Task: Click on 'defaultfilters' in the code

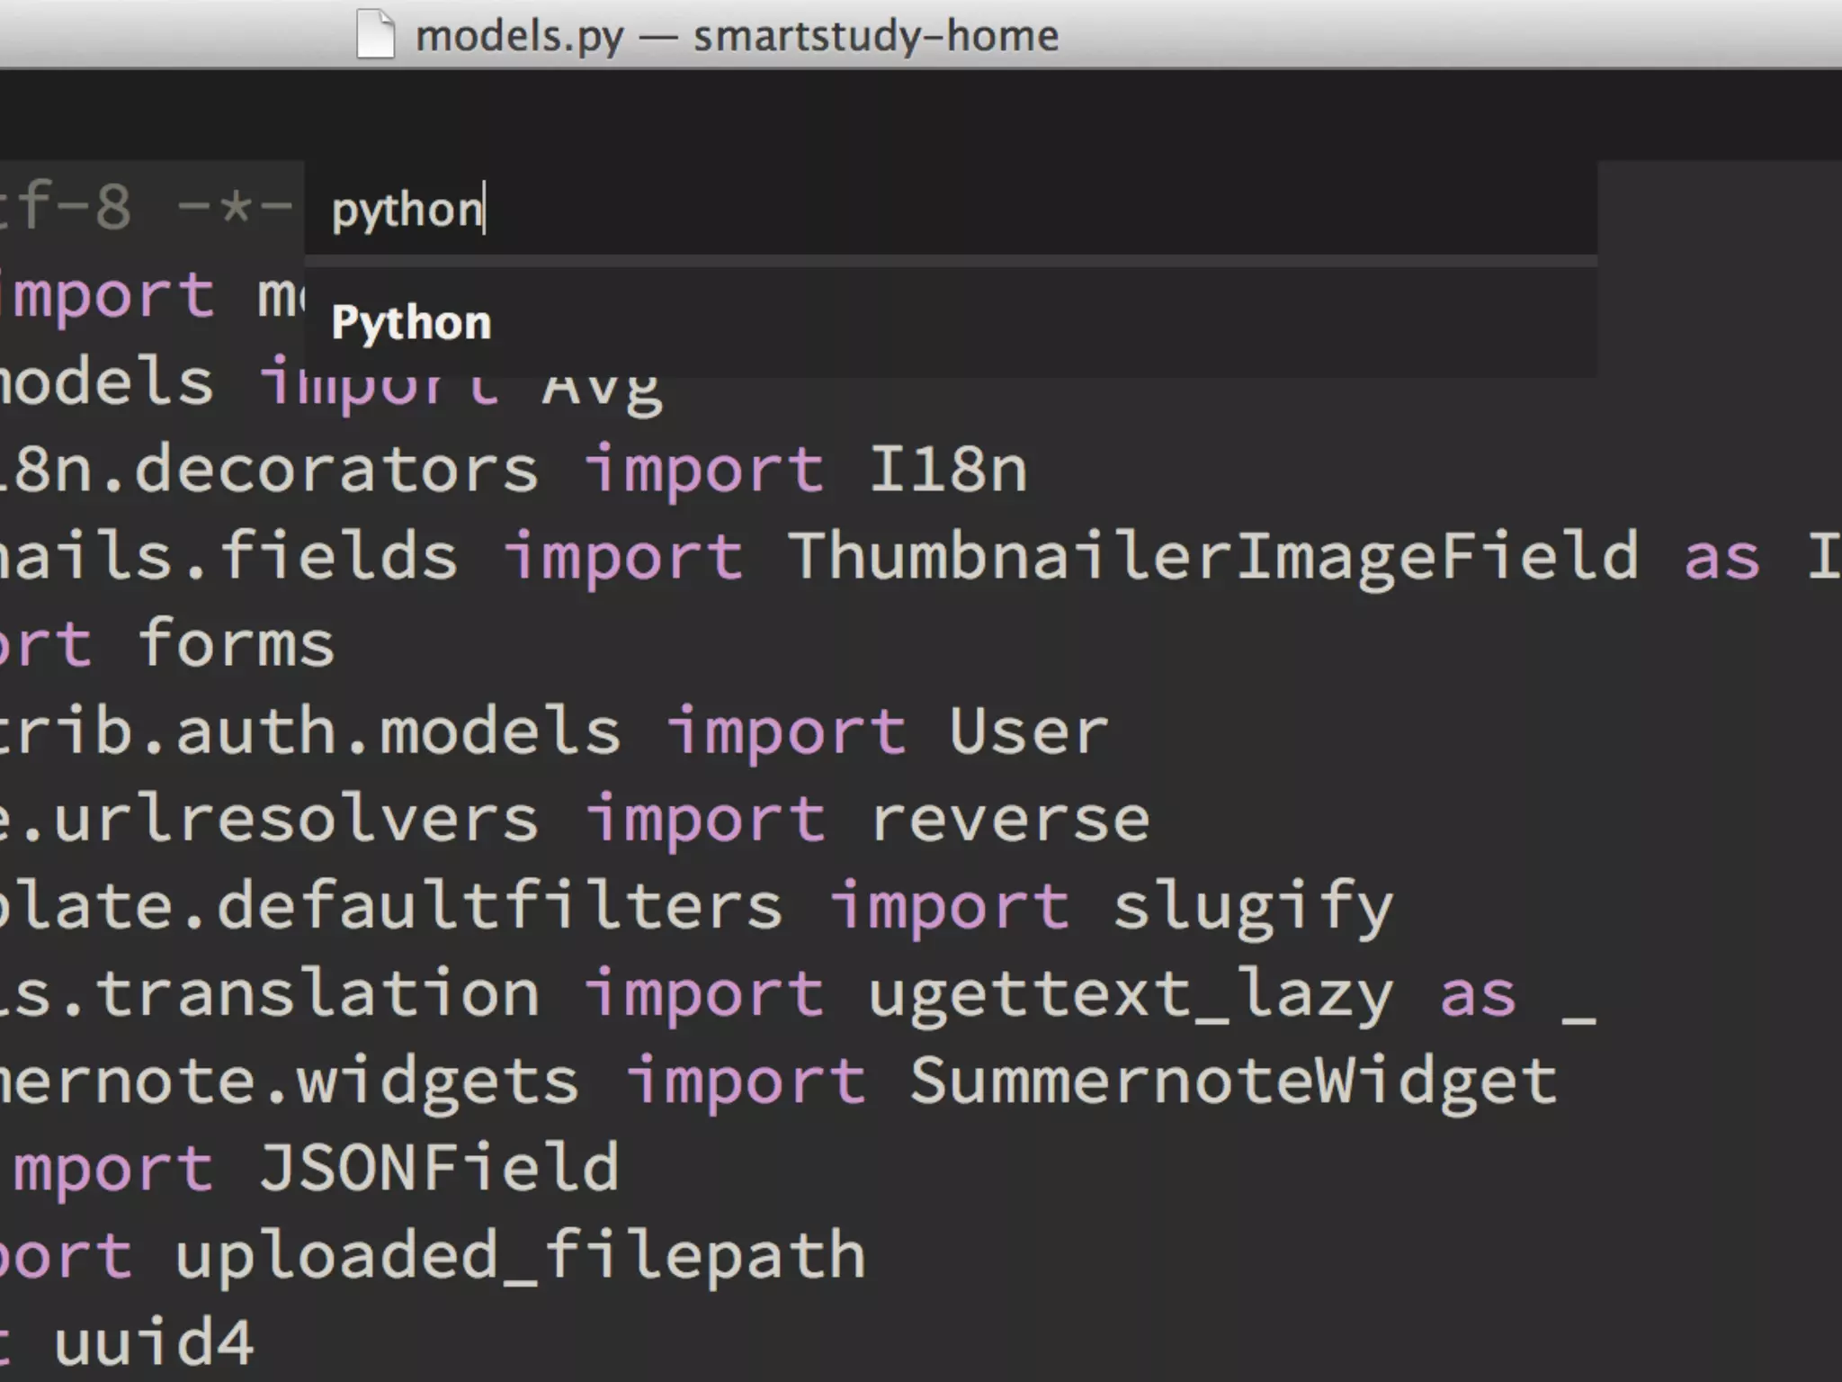Action: (x=499, y=906)
